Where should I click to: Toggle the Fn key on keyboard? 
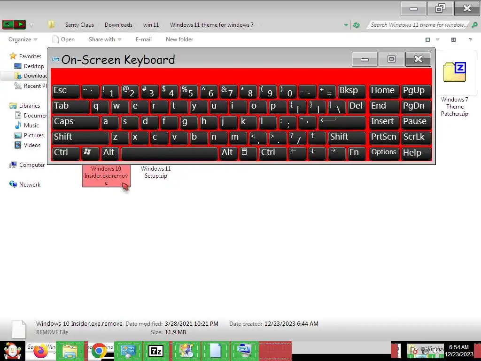point(357,153)
